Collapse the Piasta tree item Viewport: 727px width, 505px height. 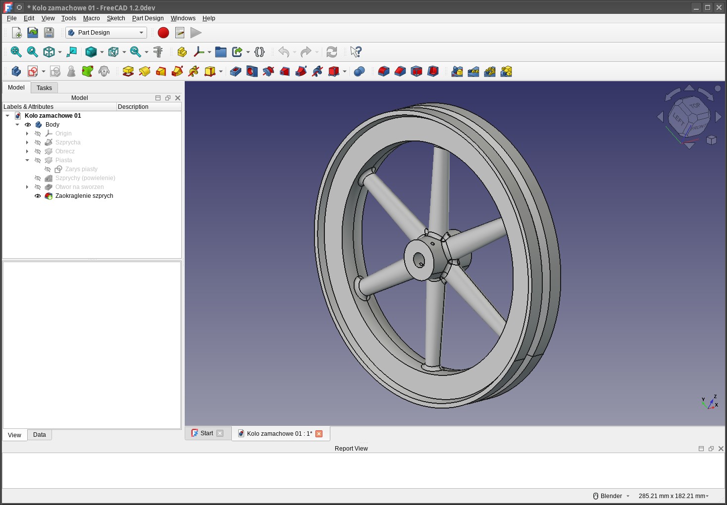[27, 160]
